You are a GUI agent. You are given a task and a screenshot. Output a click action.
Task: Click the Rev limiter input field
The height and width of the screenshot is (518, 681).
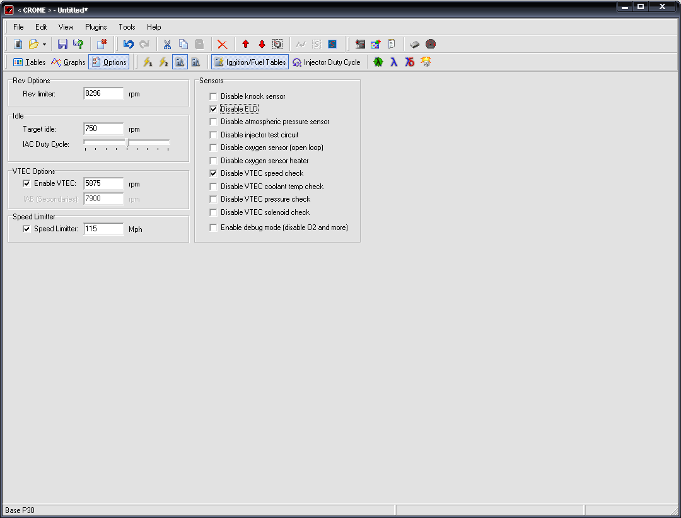103,94
